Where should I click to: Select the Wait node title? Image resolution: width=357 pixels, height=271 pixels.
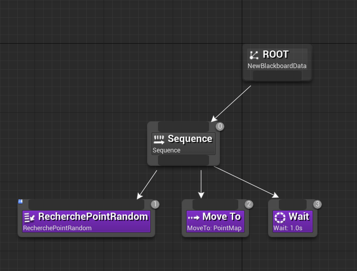click(x=299, y=217)
